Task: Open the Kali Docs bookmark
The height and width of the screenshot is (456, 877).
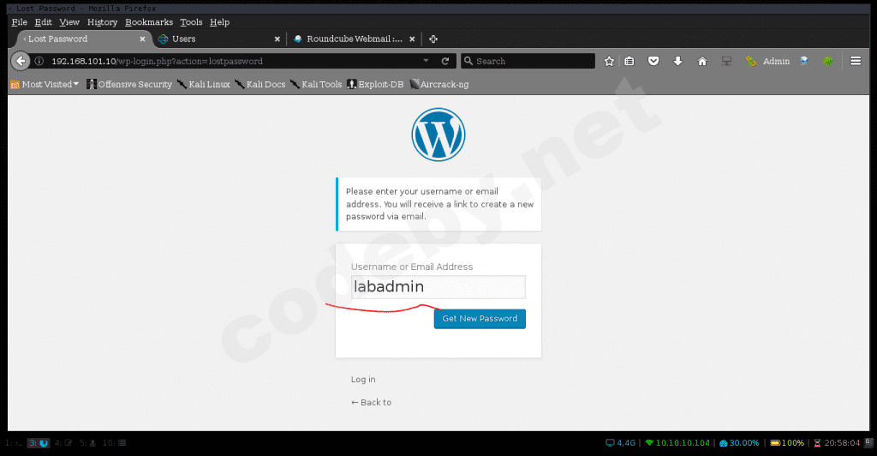Action: pyautogui.click(x=260, y=85)
